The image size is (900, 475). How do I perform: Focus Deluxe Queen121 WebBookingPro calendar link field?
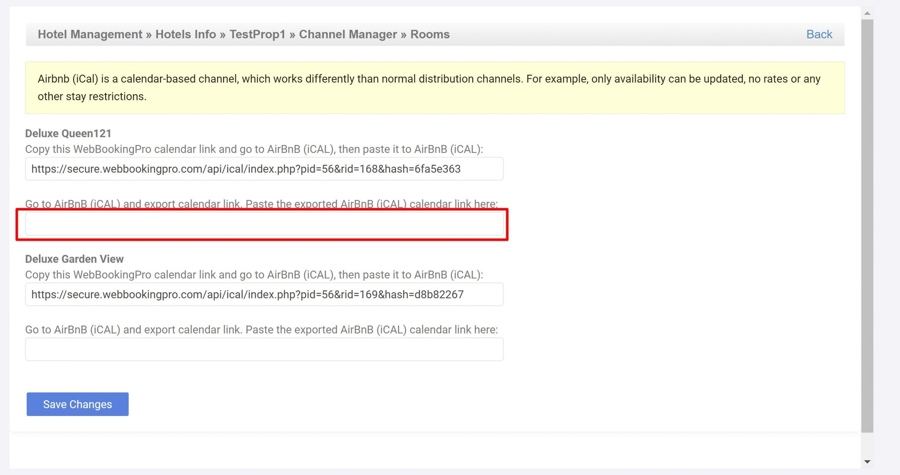(264, 169)
